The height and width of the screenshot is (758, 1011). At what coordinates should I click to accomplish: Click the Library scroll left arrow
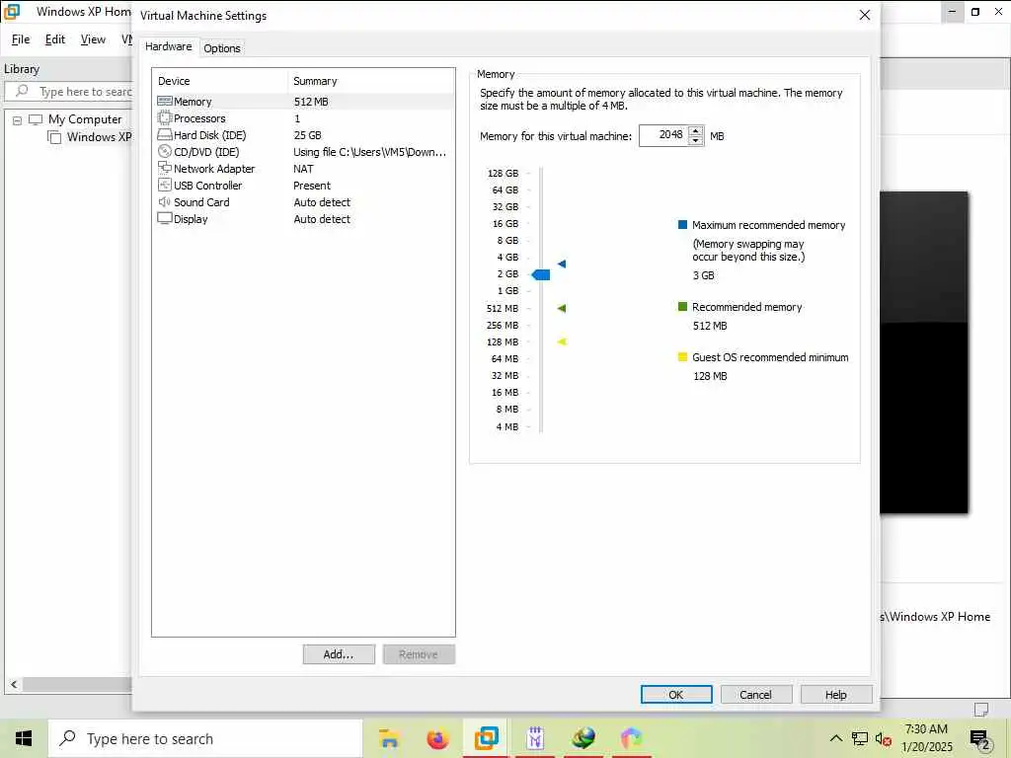tap(14, 685)
